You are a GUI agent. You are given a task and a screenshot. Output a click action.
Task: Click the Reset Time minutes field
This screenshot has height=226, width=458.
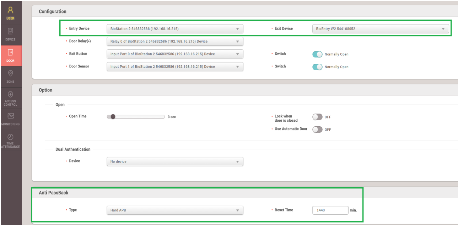[x=330, y=210]
